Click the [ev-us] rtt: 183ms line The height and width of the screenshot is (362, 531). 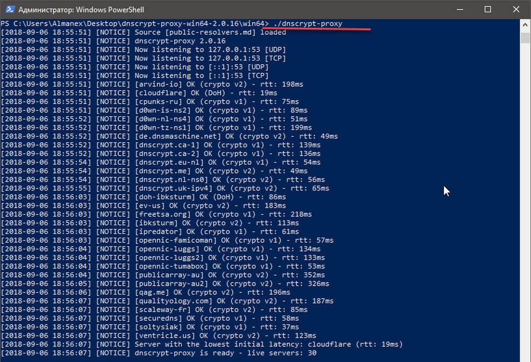tap(143, 206)
